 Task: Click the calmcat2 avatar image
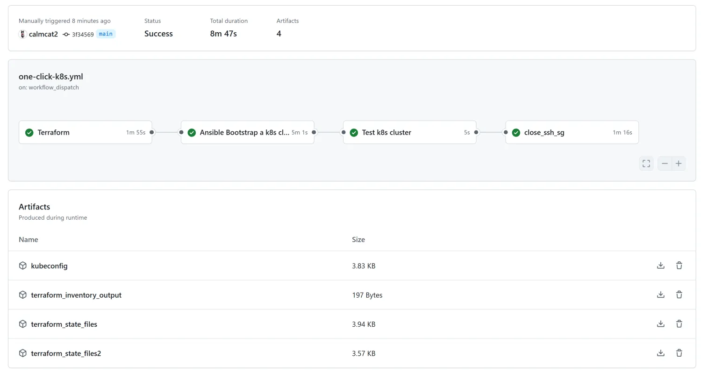click(x=22, y=34)
